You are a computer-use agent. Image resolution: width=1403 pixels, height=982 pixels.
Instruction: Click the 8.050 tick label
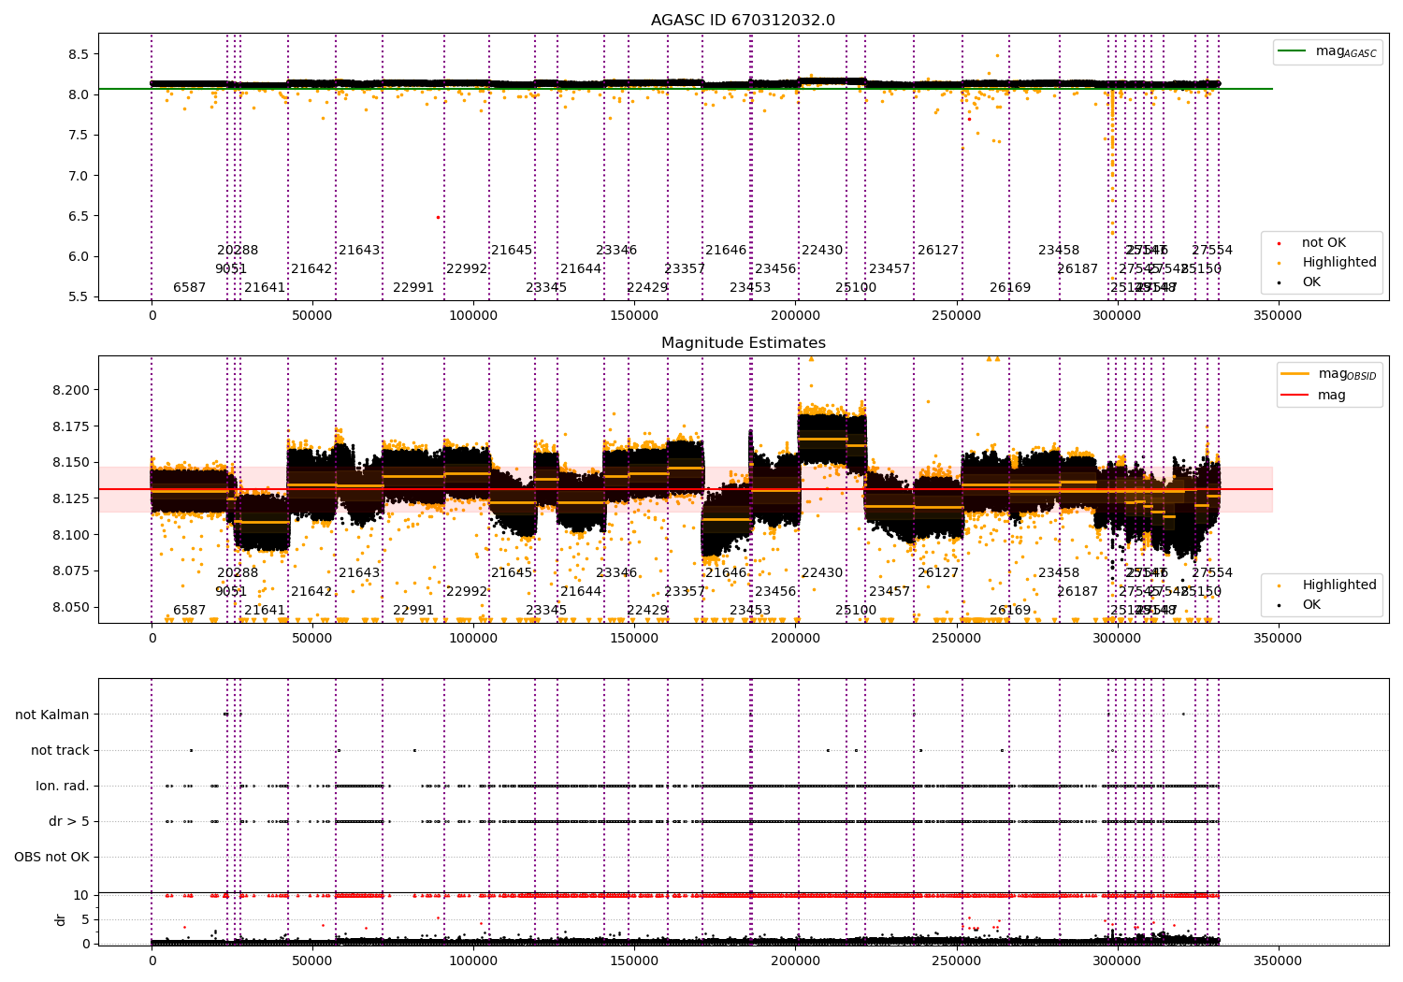click(71, 608)
